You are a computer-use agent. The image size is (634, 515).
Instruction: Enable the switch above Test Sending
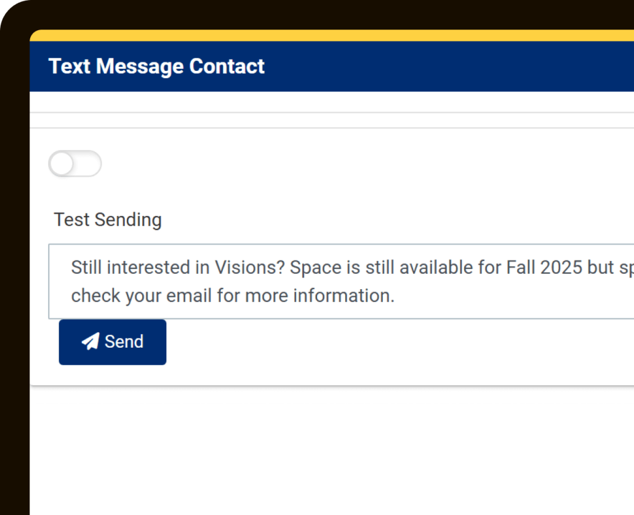[x=75, y=164]
